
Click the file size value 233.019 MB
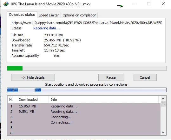coord(54,35)
